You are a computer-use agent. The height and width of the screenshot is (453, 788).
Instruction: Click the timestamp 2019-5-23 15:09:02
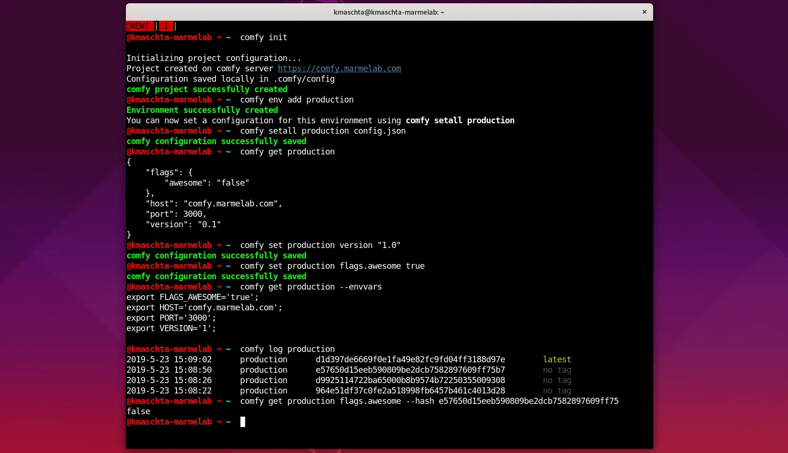(169, 359)
